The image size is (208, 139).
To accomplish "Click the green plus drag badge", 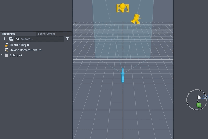I will [199, 105].
